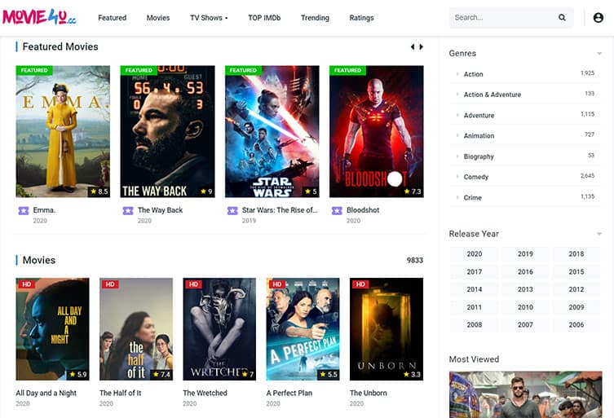
Task: Filter by release year 2018
Action: [576, 254]
